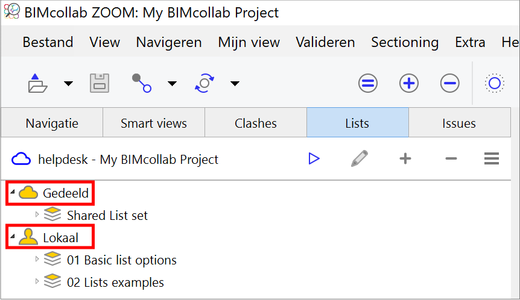Add a new list with plus icon
The image size is (520, 300).
pos(405,158)
